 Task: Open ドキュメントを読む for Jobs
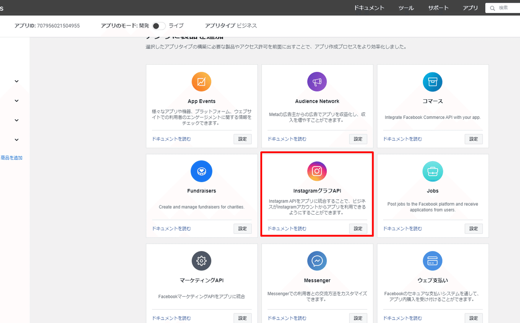(x=403, y=228)
